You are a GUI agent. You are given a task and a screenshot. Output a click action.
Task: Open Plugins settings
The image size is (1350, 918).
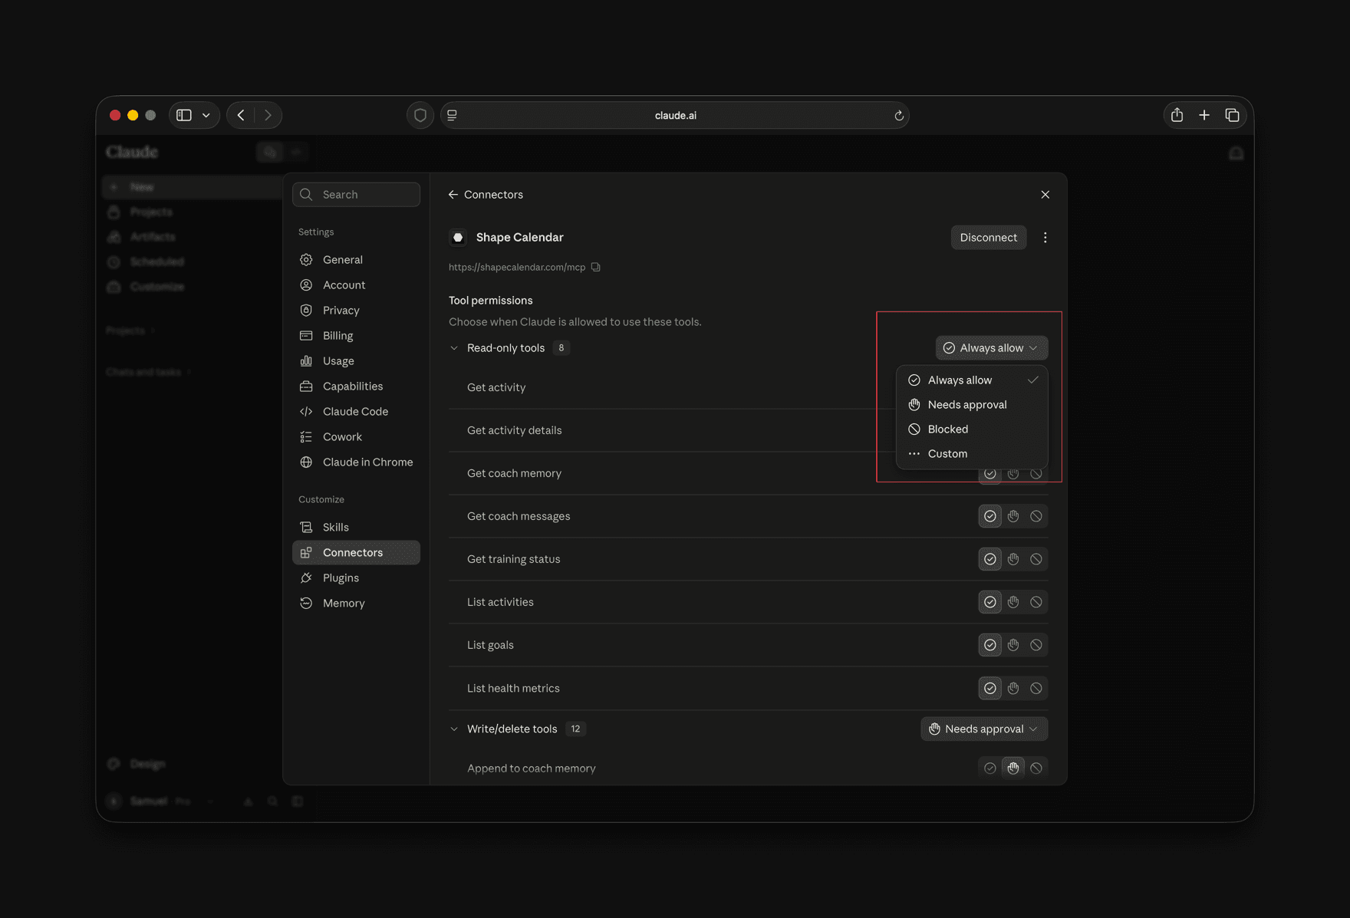point(356,577)
